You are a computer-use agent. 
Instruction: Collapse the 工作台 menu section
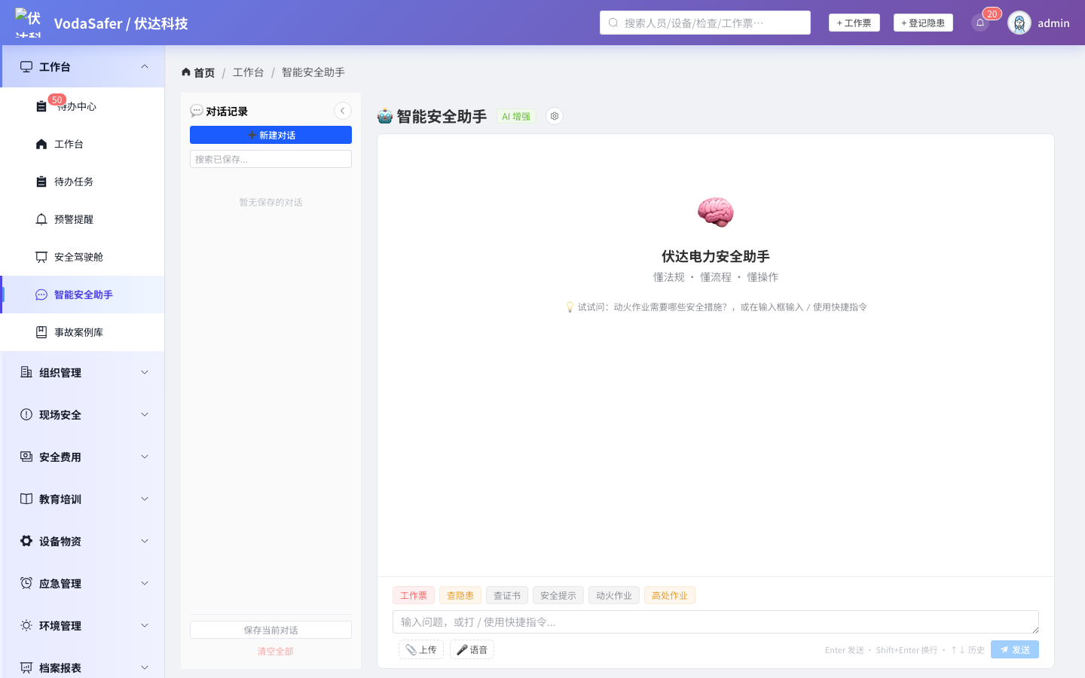click(x=145, y=66)
